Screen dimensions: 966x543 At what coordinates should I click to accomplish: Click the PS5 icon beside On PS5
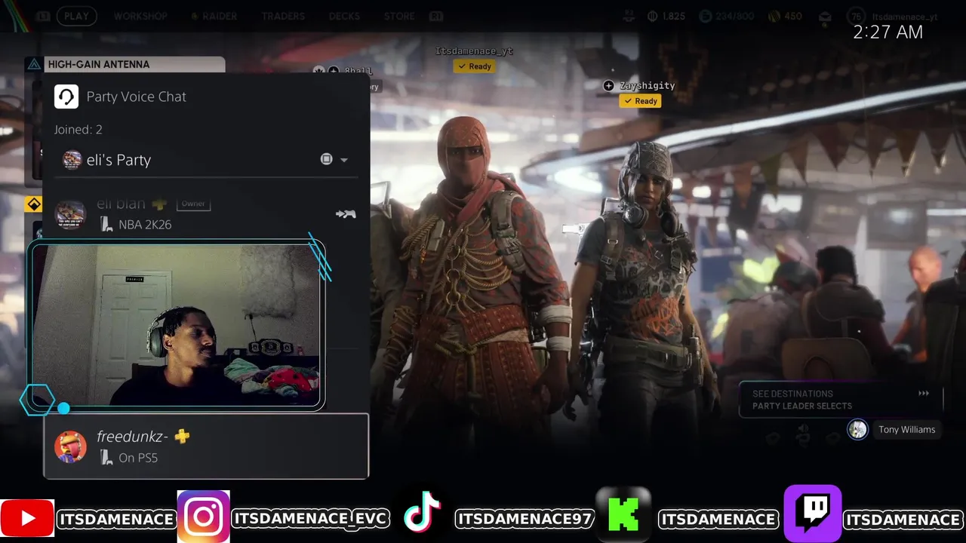pos(106,457)
